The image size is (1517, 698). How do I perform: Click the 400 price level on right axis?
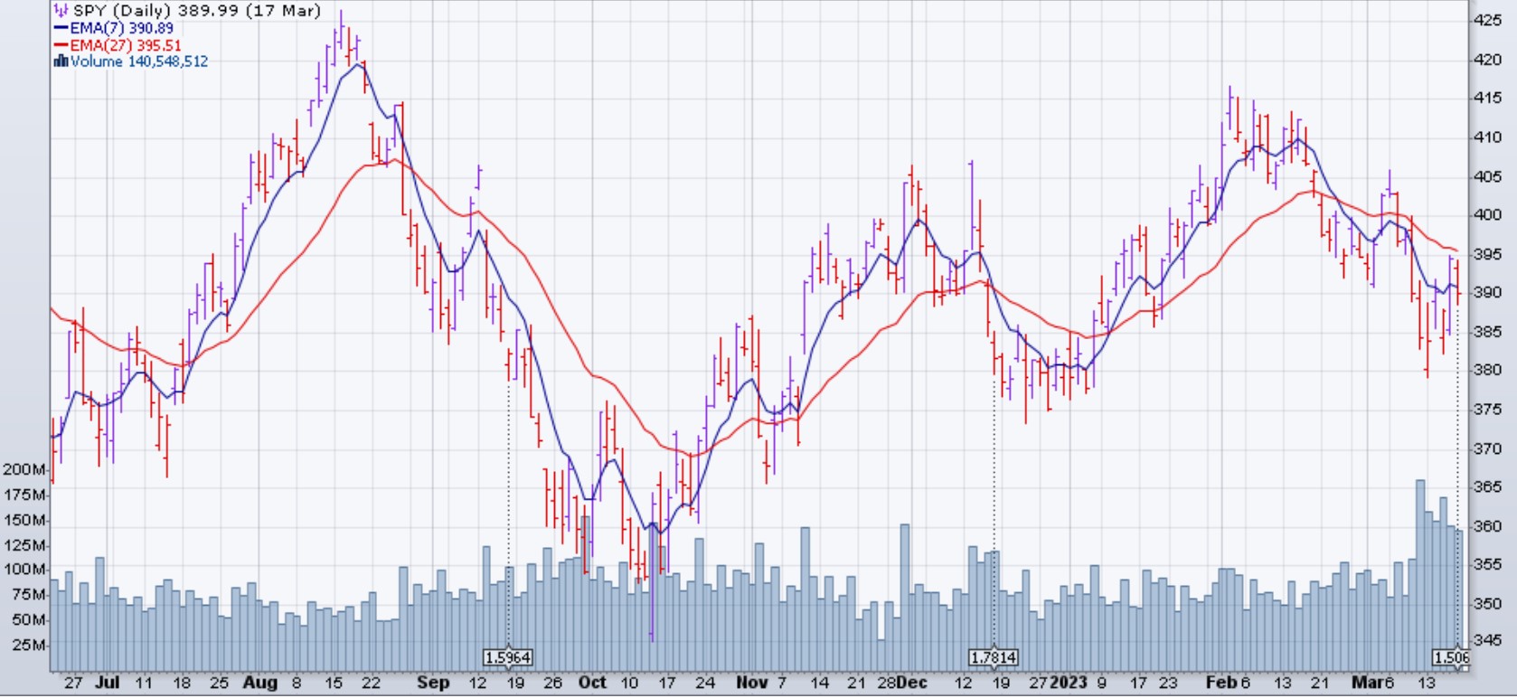(1487, 215)
